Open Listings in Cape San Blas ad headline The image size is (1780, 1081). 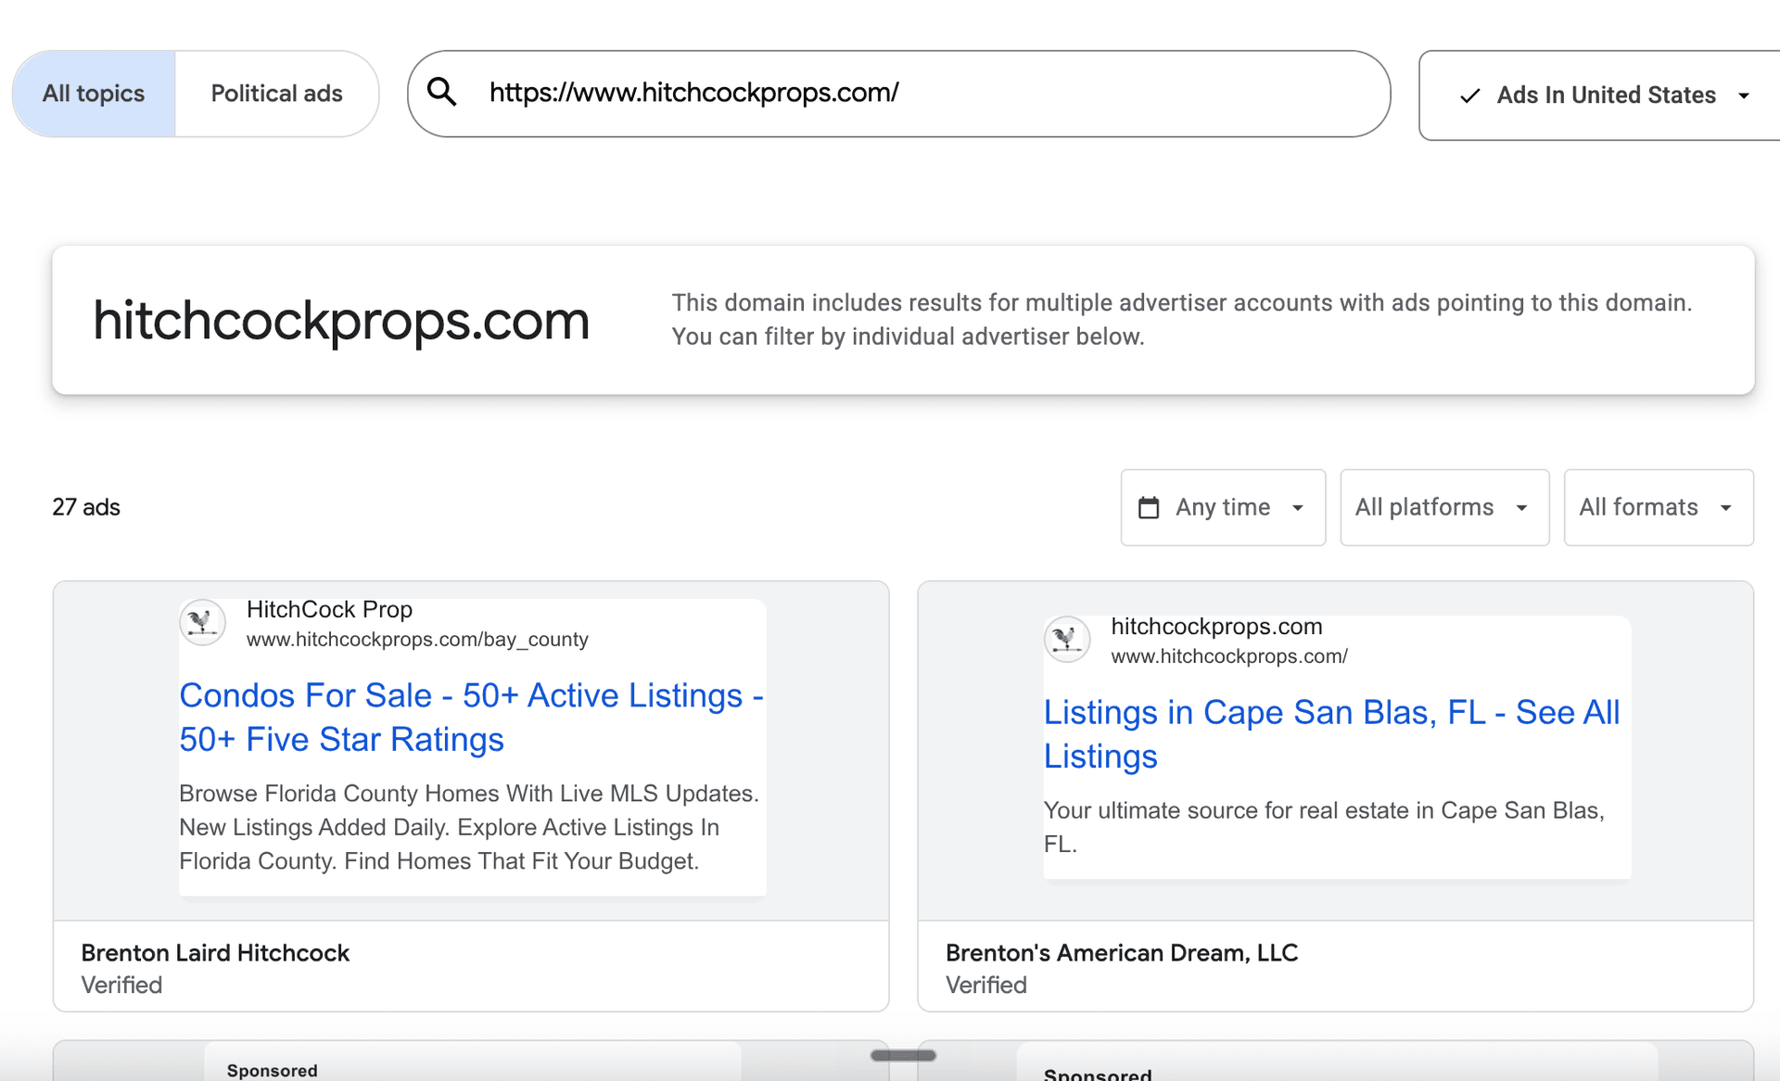[1331, 733]
